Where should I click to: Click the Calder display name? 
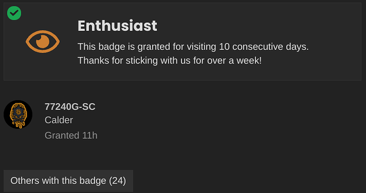click(59, 120)
